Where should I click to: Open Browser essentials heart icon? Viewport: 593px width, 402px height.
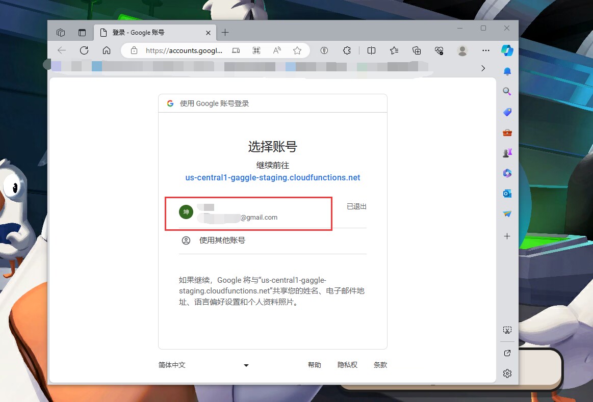point(439,50)
